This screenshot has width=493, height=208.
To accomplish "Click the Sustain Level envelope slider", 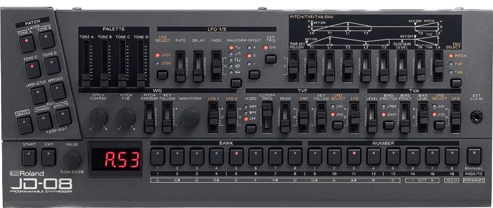I will (402, 67).
